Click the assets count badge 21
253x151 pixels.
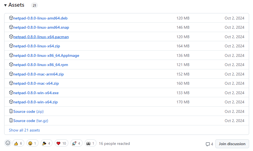pyautogui.click(x=34, y=6)
